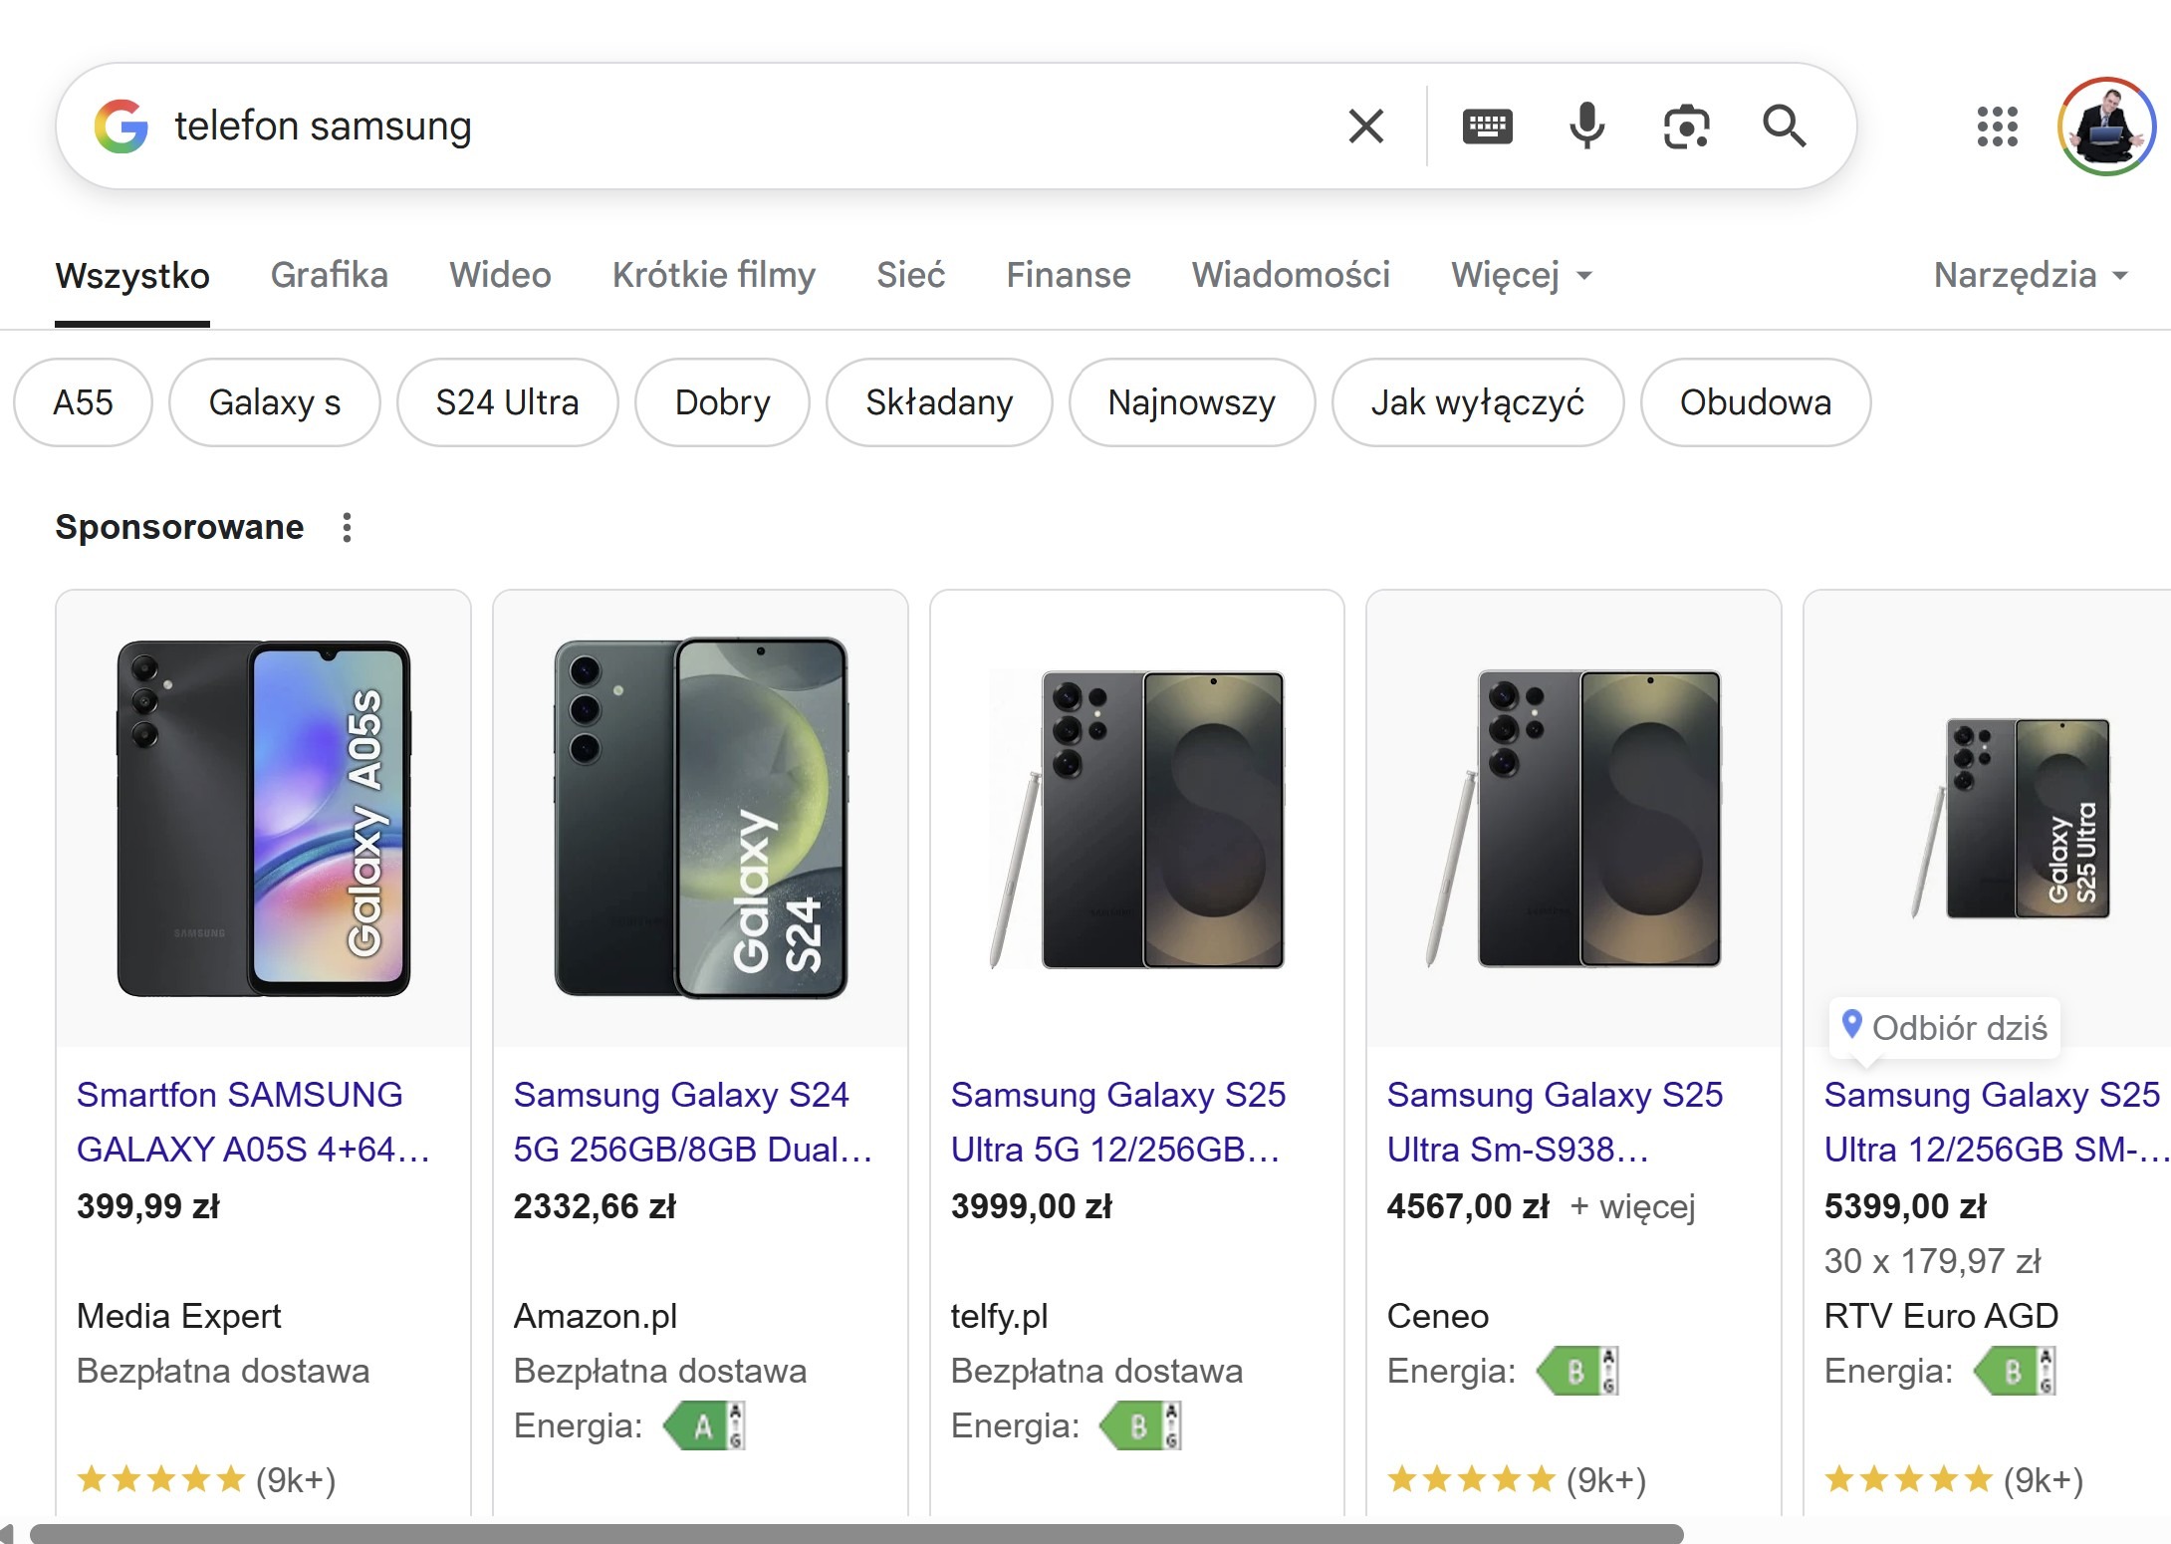Open Galaxy S24 product image

(701, 818)
